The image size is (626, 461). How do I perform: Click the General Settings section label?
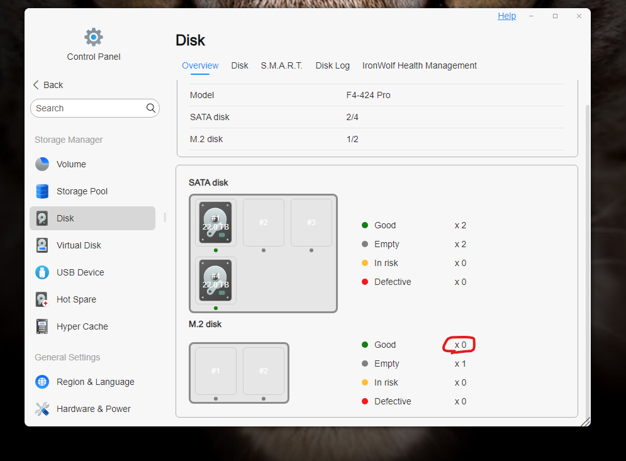click(x=67, y=357)
